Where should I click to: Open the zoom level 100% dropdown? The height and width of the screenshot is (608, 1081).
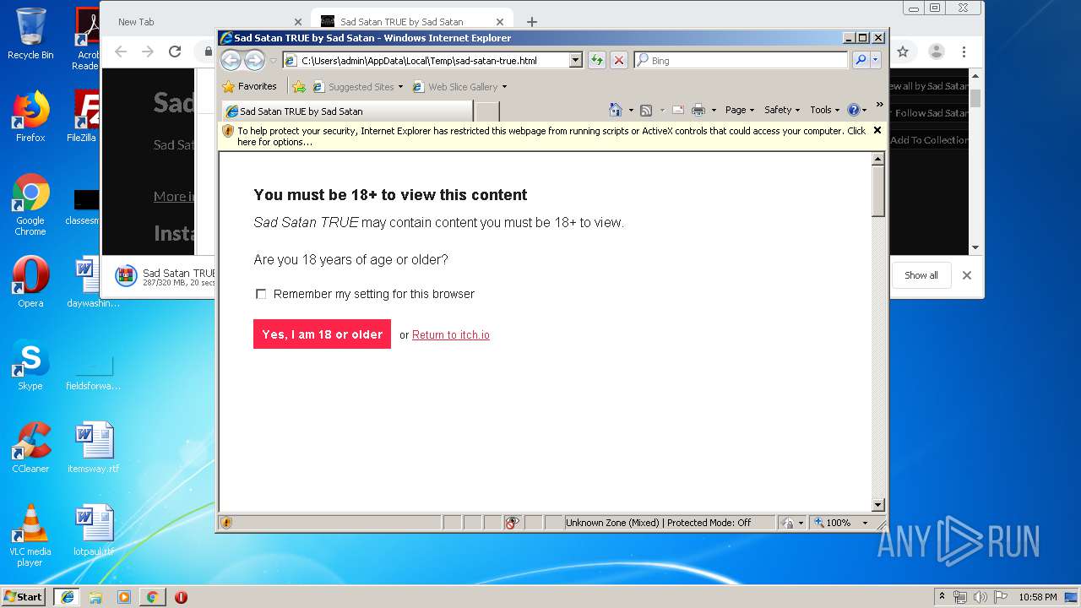[865, 523]
